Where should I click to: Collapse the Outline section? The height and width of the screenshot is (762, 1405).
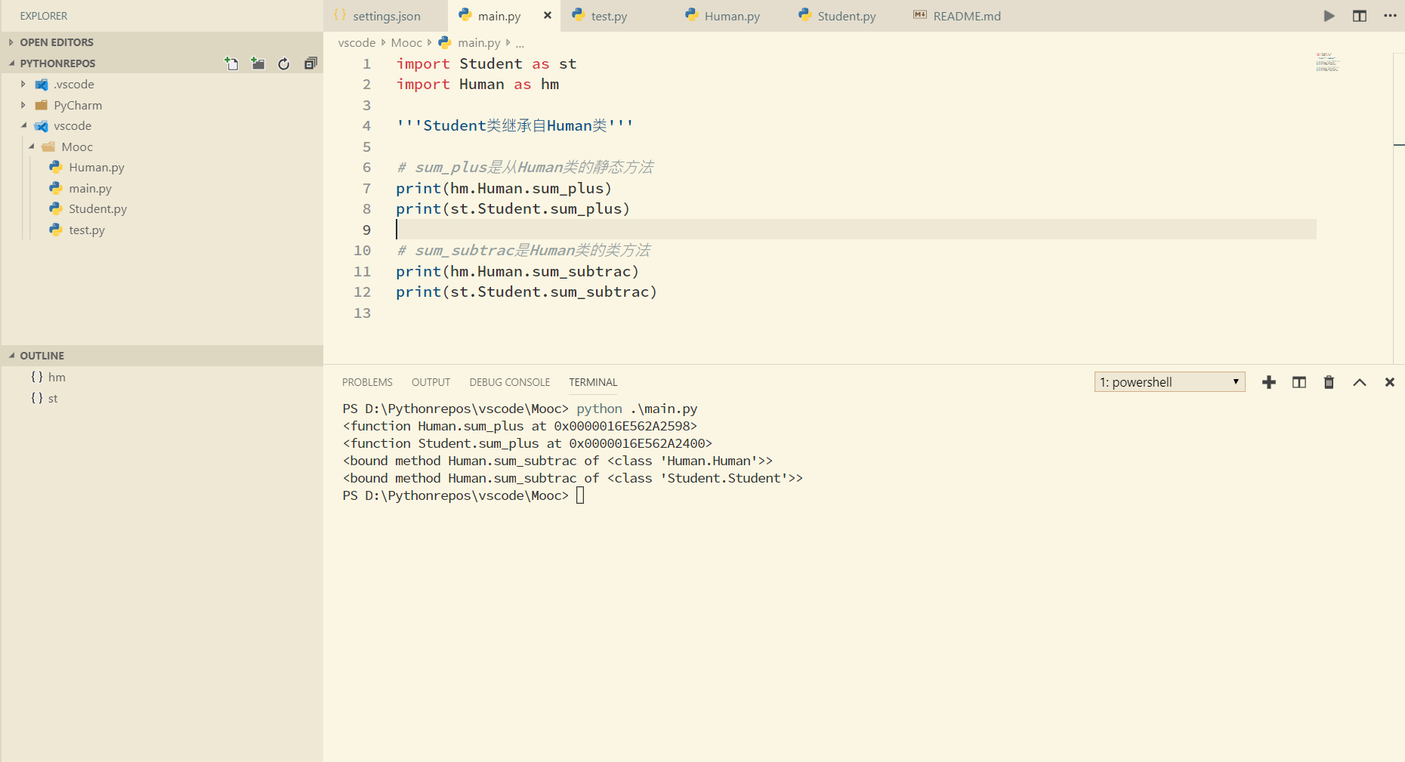tap(11, 356)
